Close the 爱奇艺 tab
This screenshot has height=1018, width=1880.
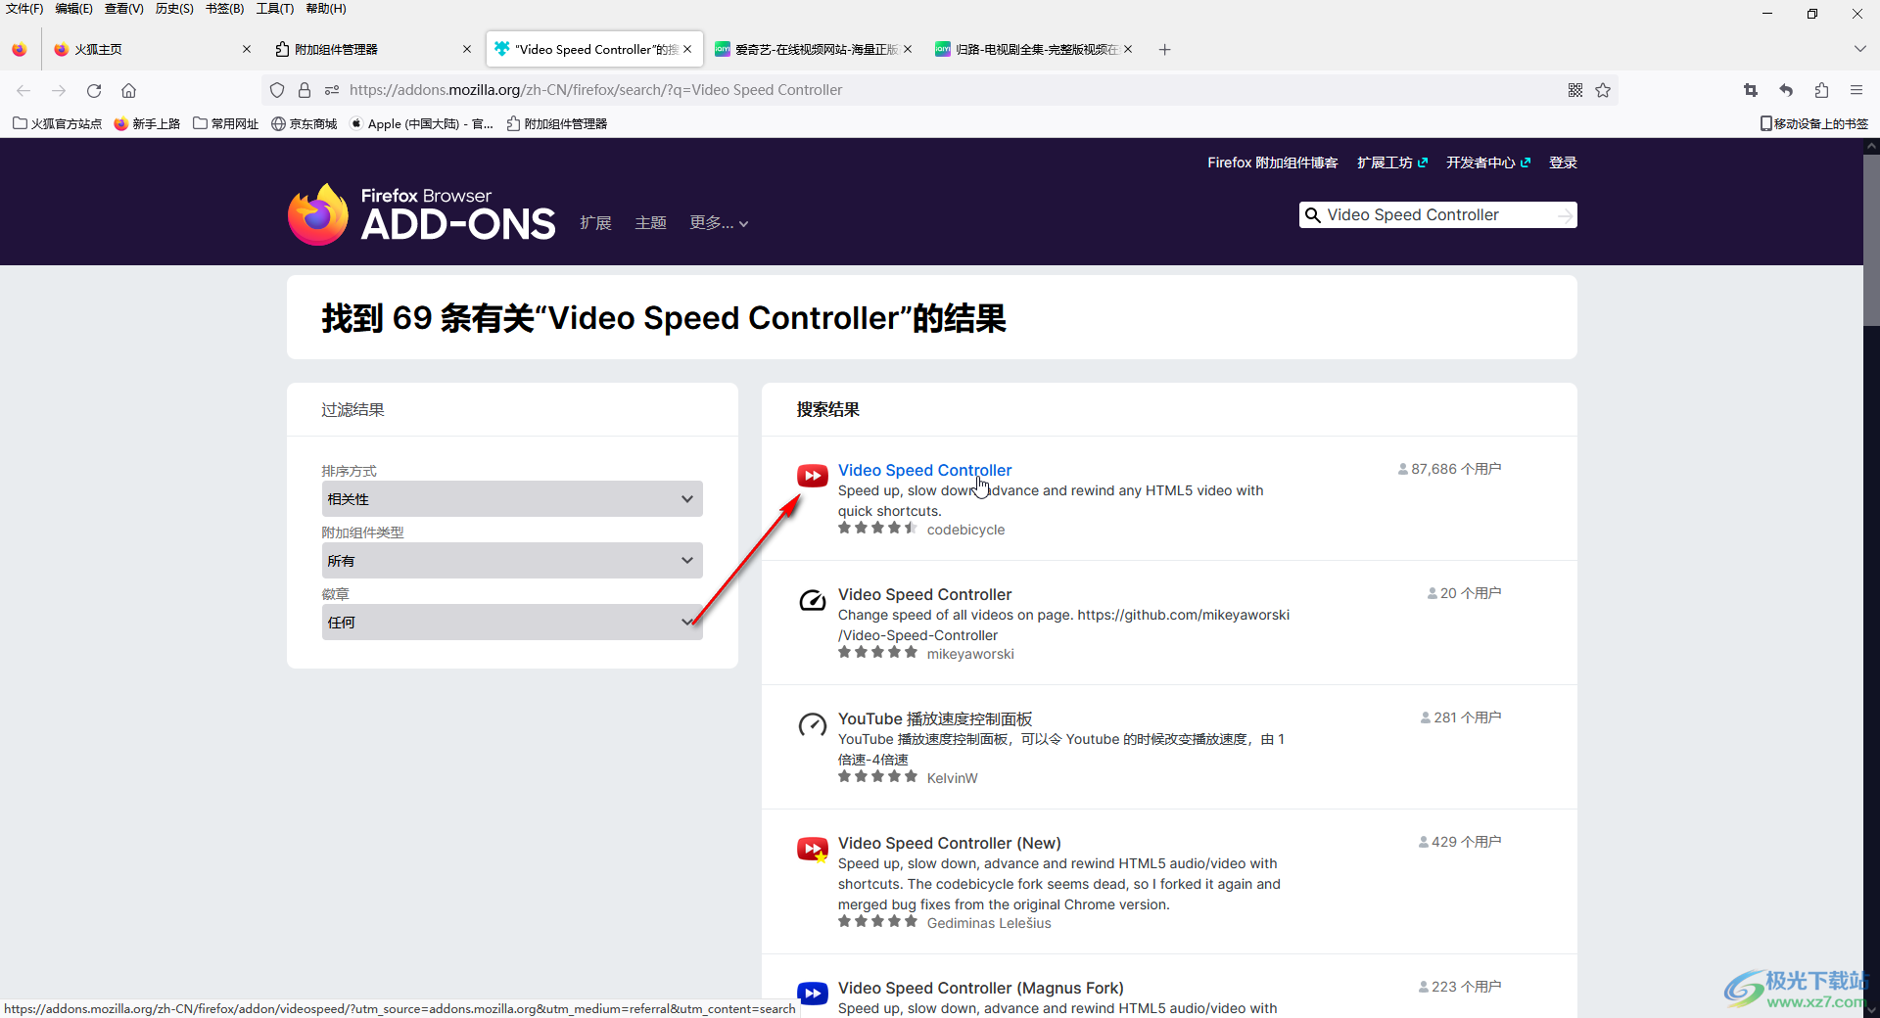pyautogui.click(x=908, y=49)
